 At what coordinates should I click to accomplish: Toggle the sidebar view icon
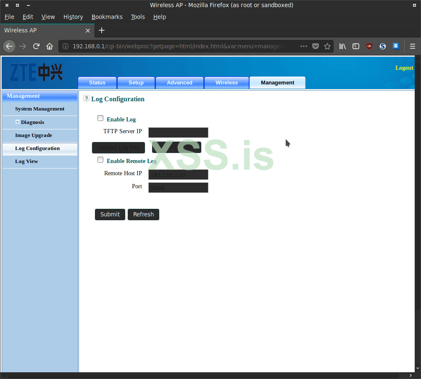click(x=356, y=46)
